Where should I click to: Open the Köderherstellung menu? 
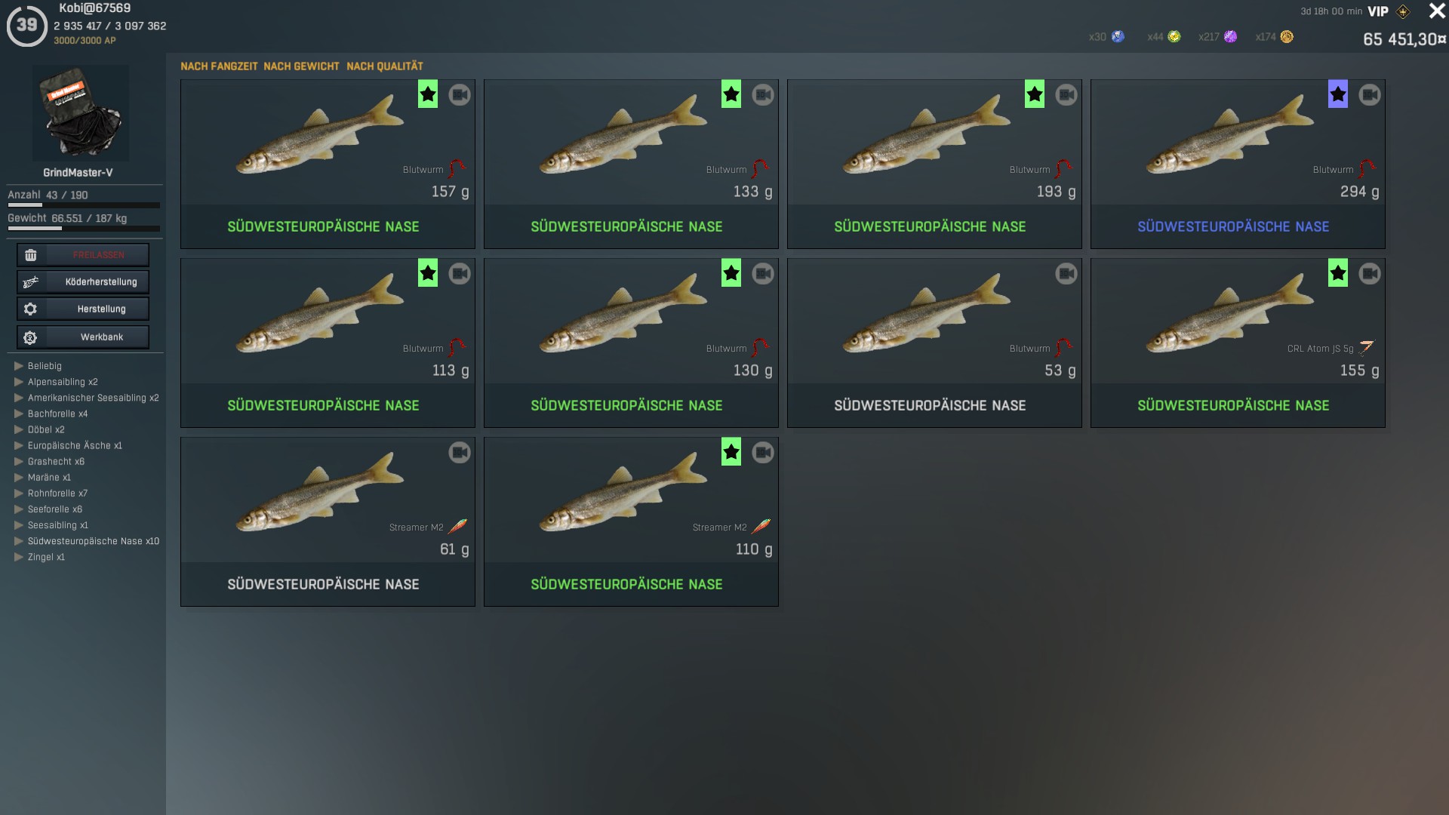tap(83, 282)
